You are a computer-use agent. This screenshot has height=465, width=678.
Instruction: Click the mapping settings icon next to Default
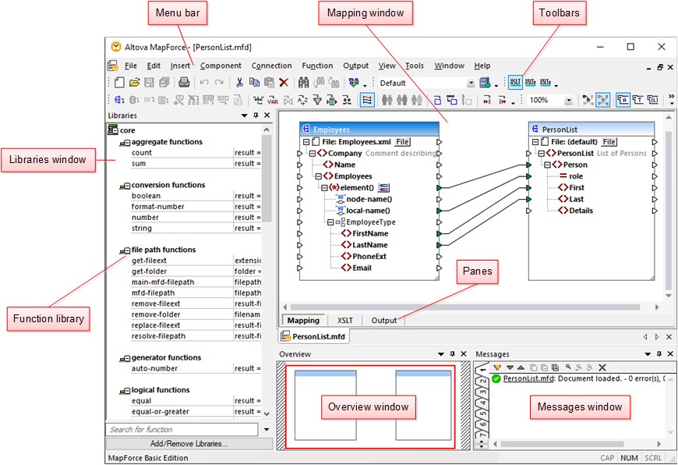[486, 83]
